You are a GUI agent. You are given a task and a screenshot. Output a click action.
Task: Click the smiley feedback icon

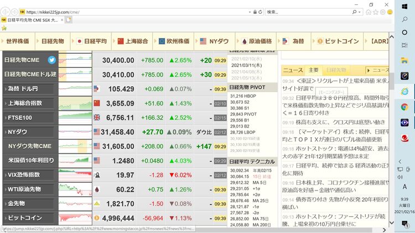coord(390,12)
